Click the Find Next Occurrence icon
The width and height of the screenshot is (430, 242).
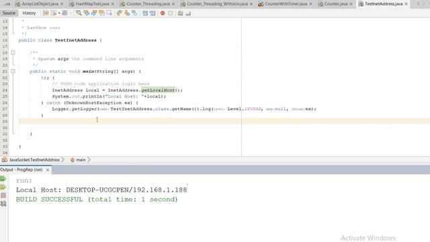tap(94, 13)
